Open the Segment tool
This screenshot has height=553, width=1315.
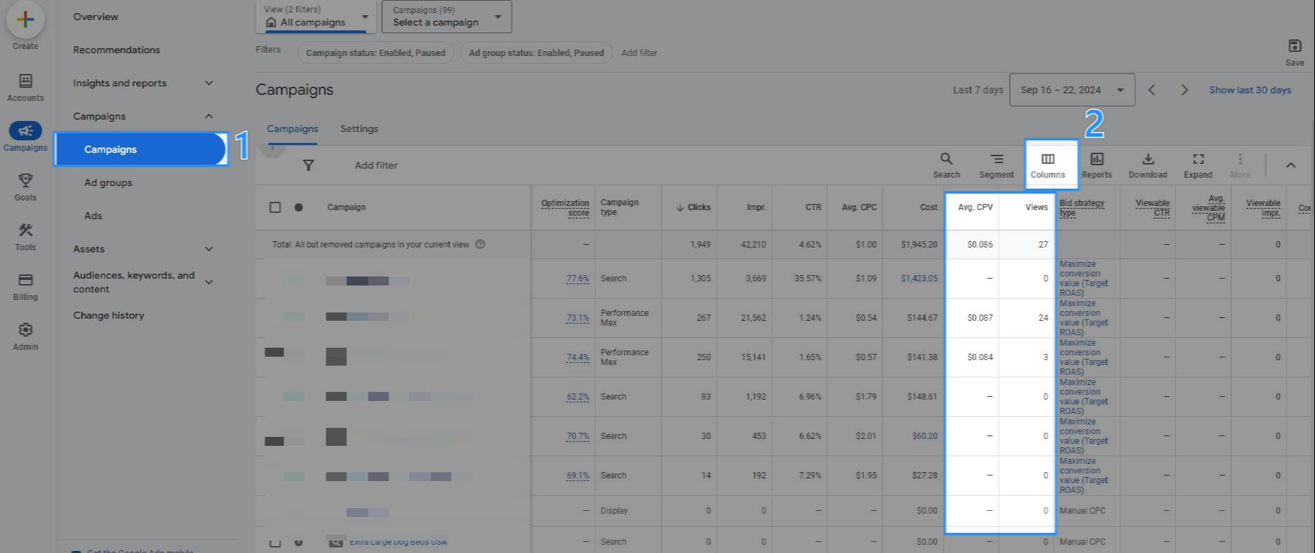click(x=996, y=165)
